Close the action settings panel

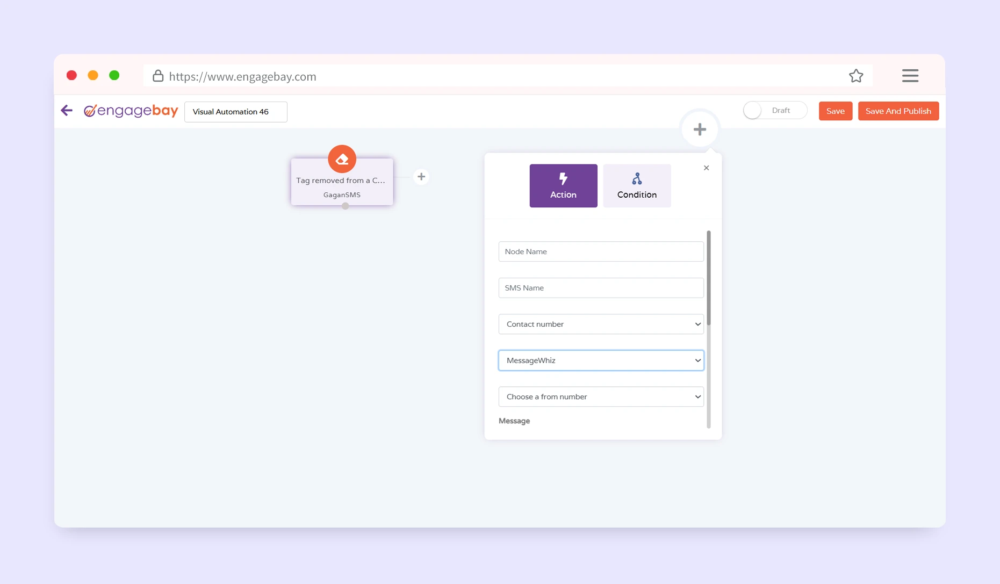coord(706,168)
